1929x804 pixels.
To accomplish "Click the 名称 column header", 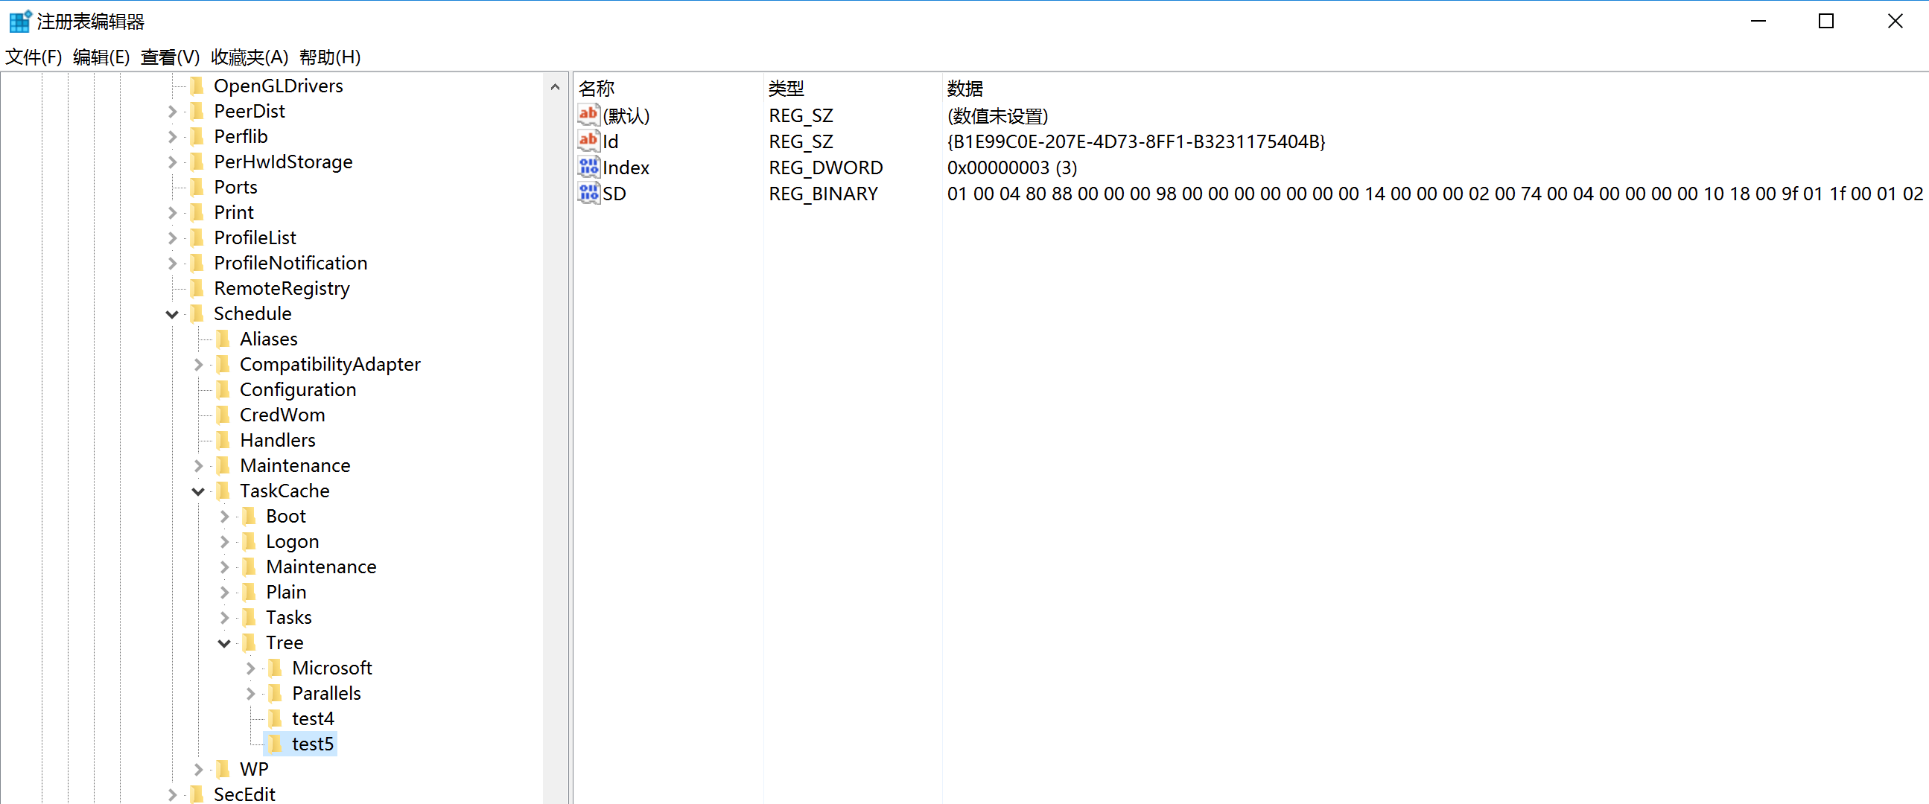I will [597, 89].
